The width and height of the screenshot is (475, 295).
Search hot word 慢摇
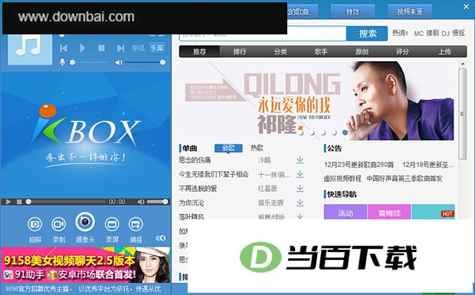point(458,33)
